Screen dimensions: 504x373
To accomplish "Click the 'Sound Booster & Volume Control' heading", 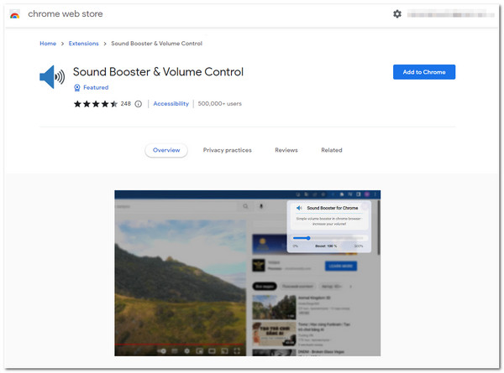I will point(158,72).
